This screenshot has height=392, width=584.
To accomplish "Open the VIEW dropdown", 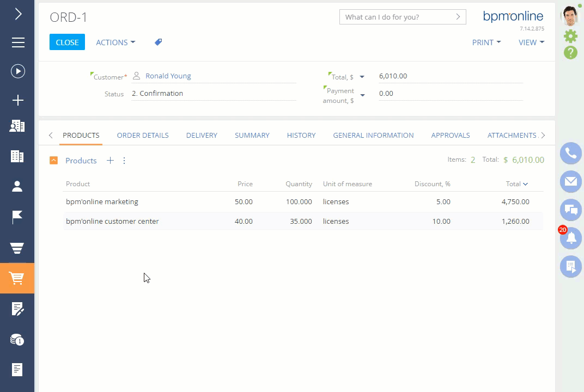I will 532,42.
